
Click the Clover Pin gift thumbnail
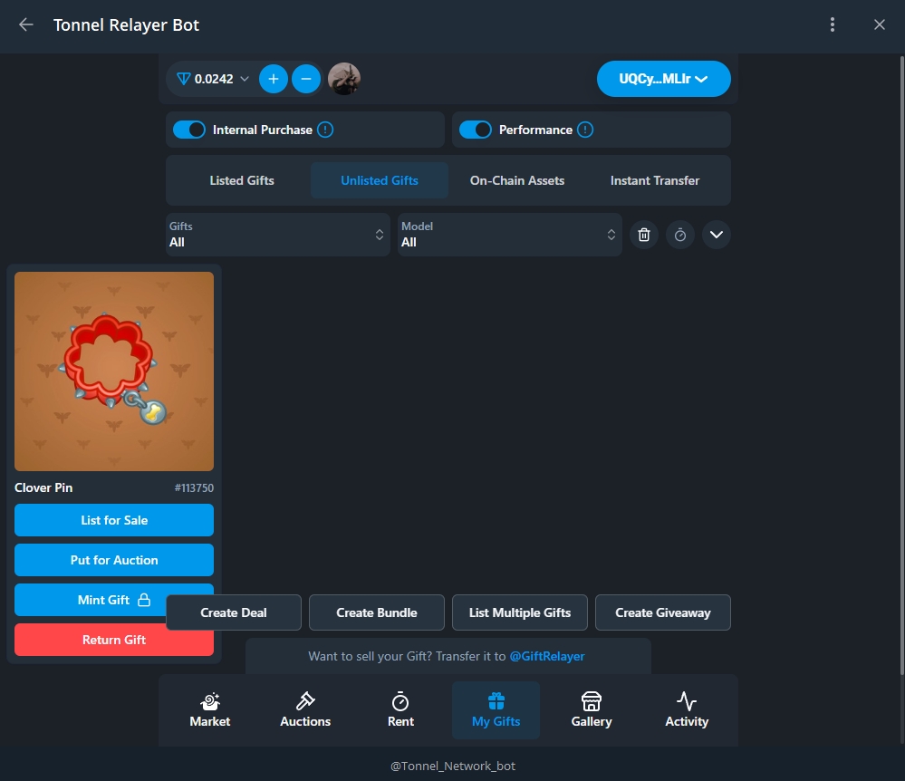pyautogui.click(x=114, y=371)
